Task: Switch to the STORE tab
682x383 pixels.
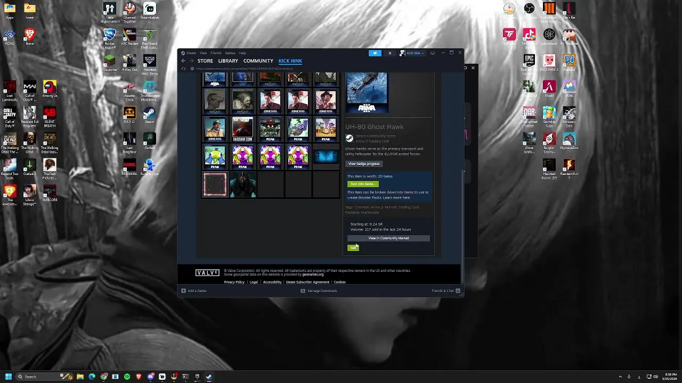Action: point(205,61)
